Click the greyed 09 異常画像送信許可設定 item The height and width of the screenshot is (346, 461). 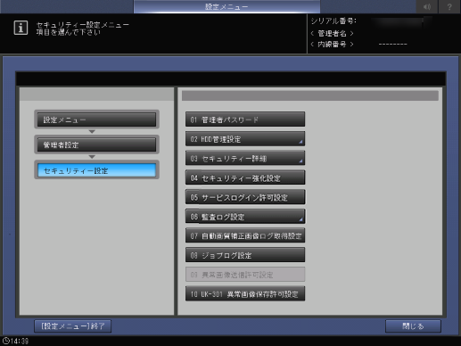coord(245,275)
